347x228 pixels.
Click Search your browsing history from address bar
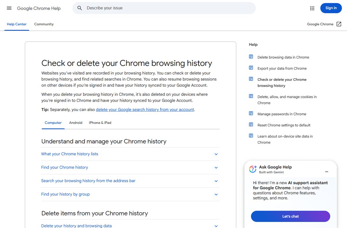(x=88, y=181)
